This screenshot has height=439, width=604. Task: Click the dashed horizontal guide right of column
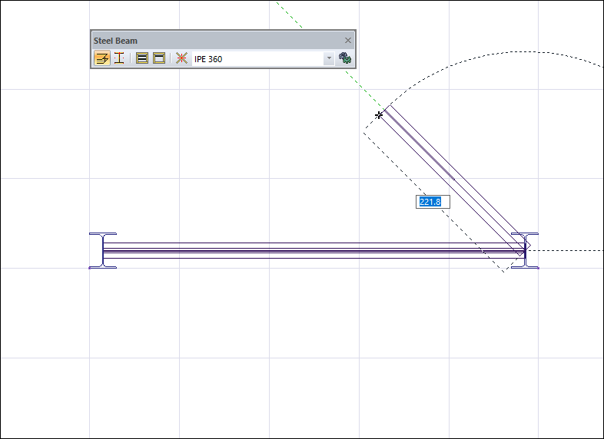point(569,250)
